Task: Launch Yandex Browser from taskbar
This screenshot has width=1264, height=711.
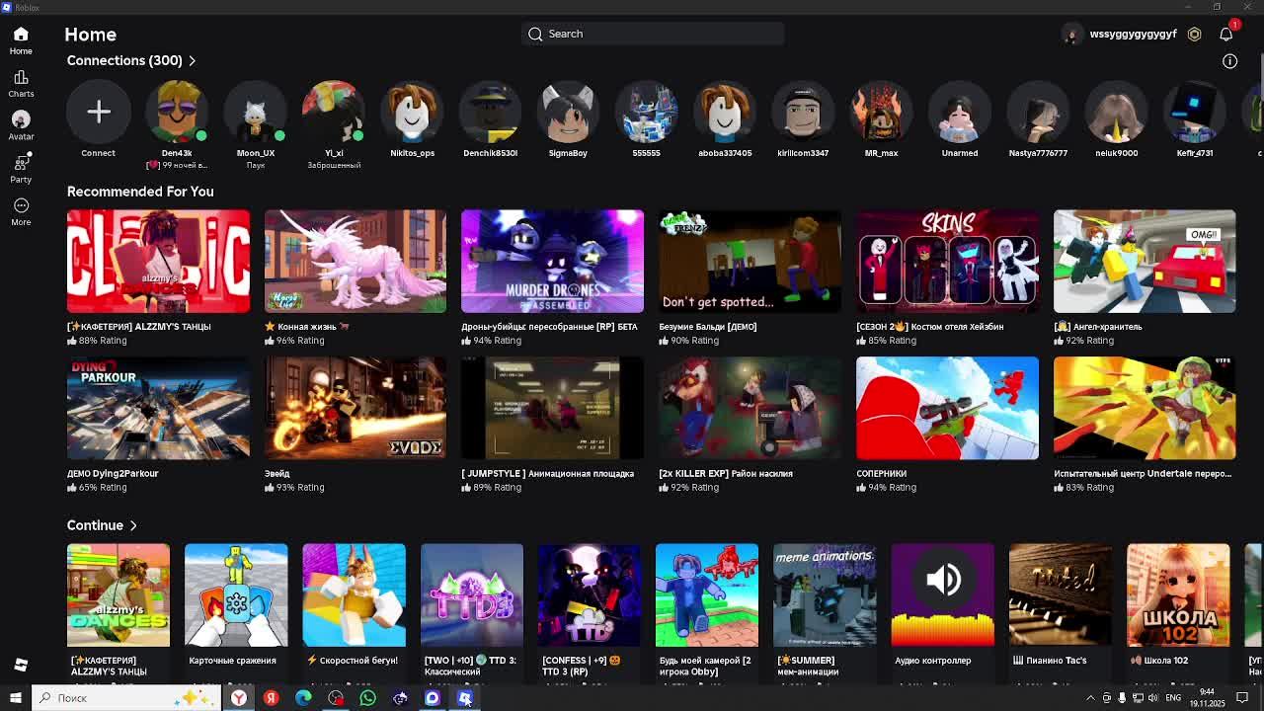Action: [x=239, y=698]
